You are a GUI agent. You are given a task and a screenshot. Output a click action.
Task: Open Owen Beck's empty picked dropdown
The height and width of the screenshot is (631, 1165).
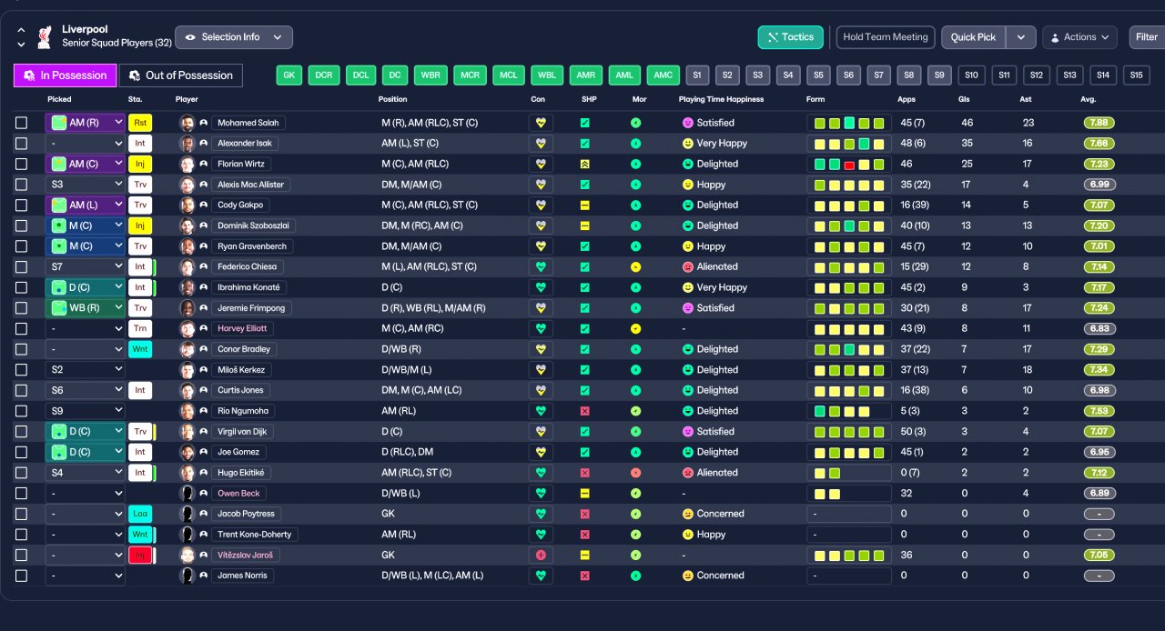click(x=85, y=493)
